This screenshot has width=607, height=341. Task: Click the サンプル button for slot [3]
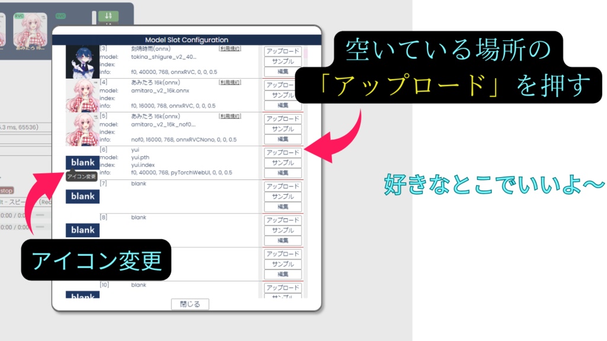283,62
